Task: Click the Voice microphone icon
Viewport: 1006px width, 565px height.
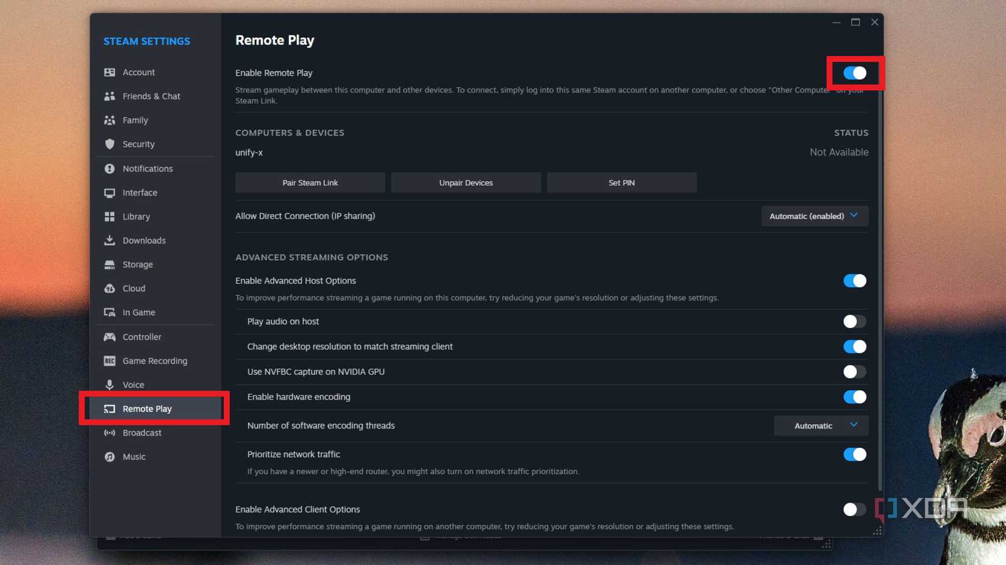Action: coord(110,385)
